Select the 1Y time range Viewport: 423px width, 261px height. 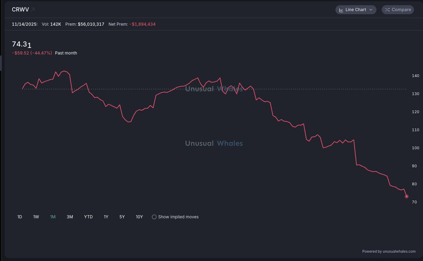[106, 217]
